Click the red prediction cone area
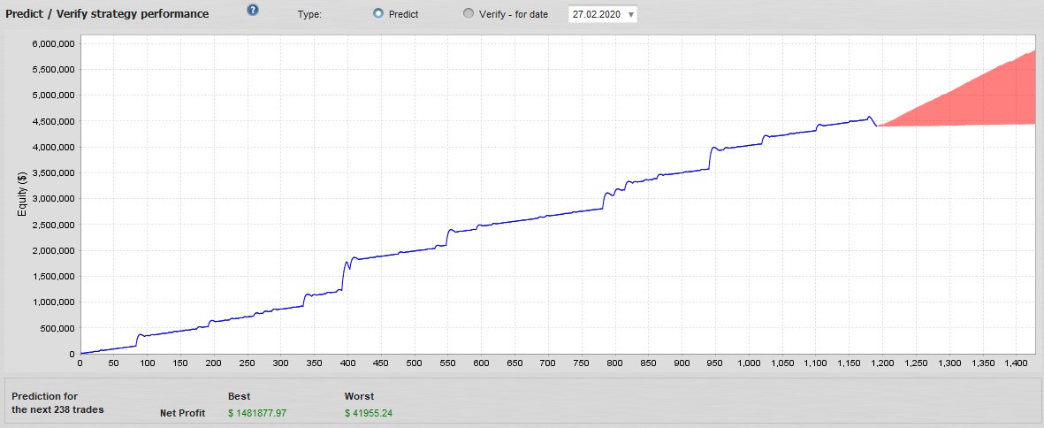Viewport: 1044px width, 428px height. (979, 100)
